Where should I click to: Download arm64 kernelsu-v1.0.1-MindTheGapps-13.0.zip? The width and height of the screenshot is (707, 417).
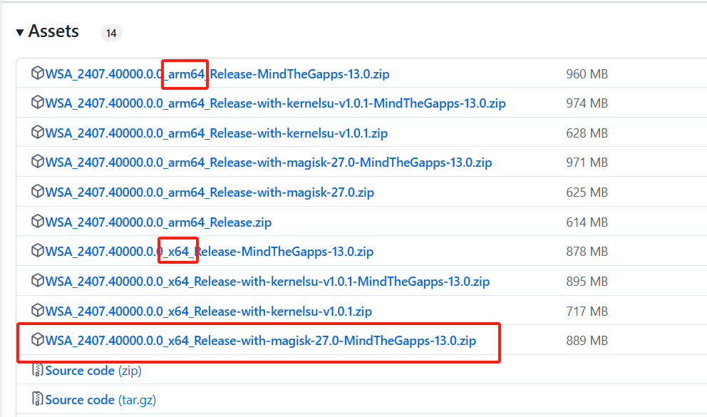click(x=276, y=103)
